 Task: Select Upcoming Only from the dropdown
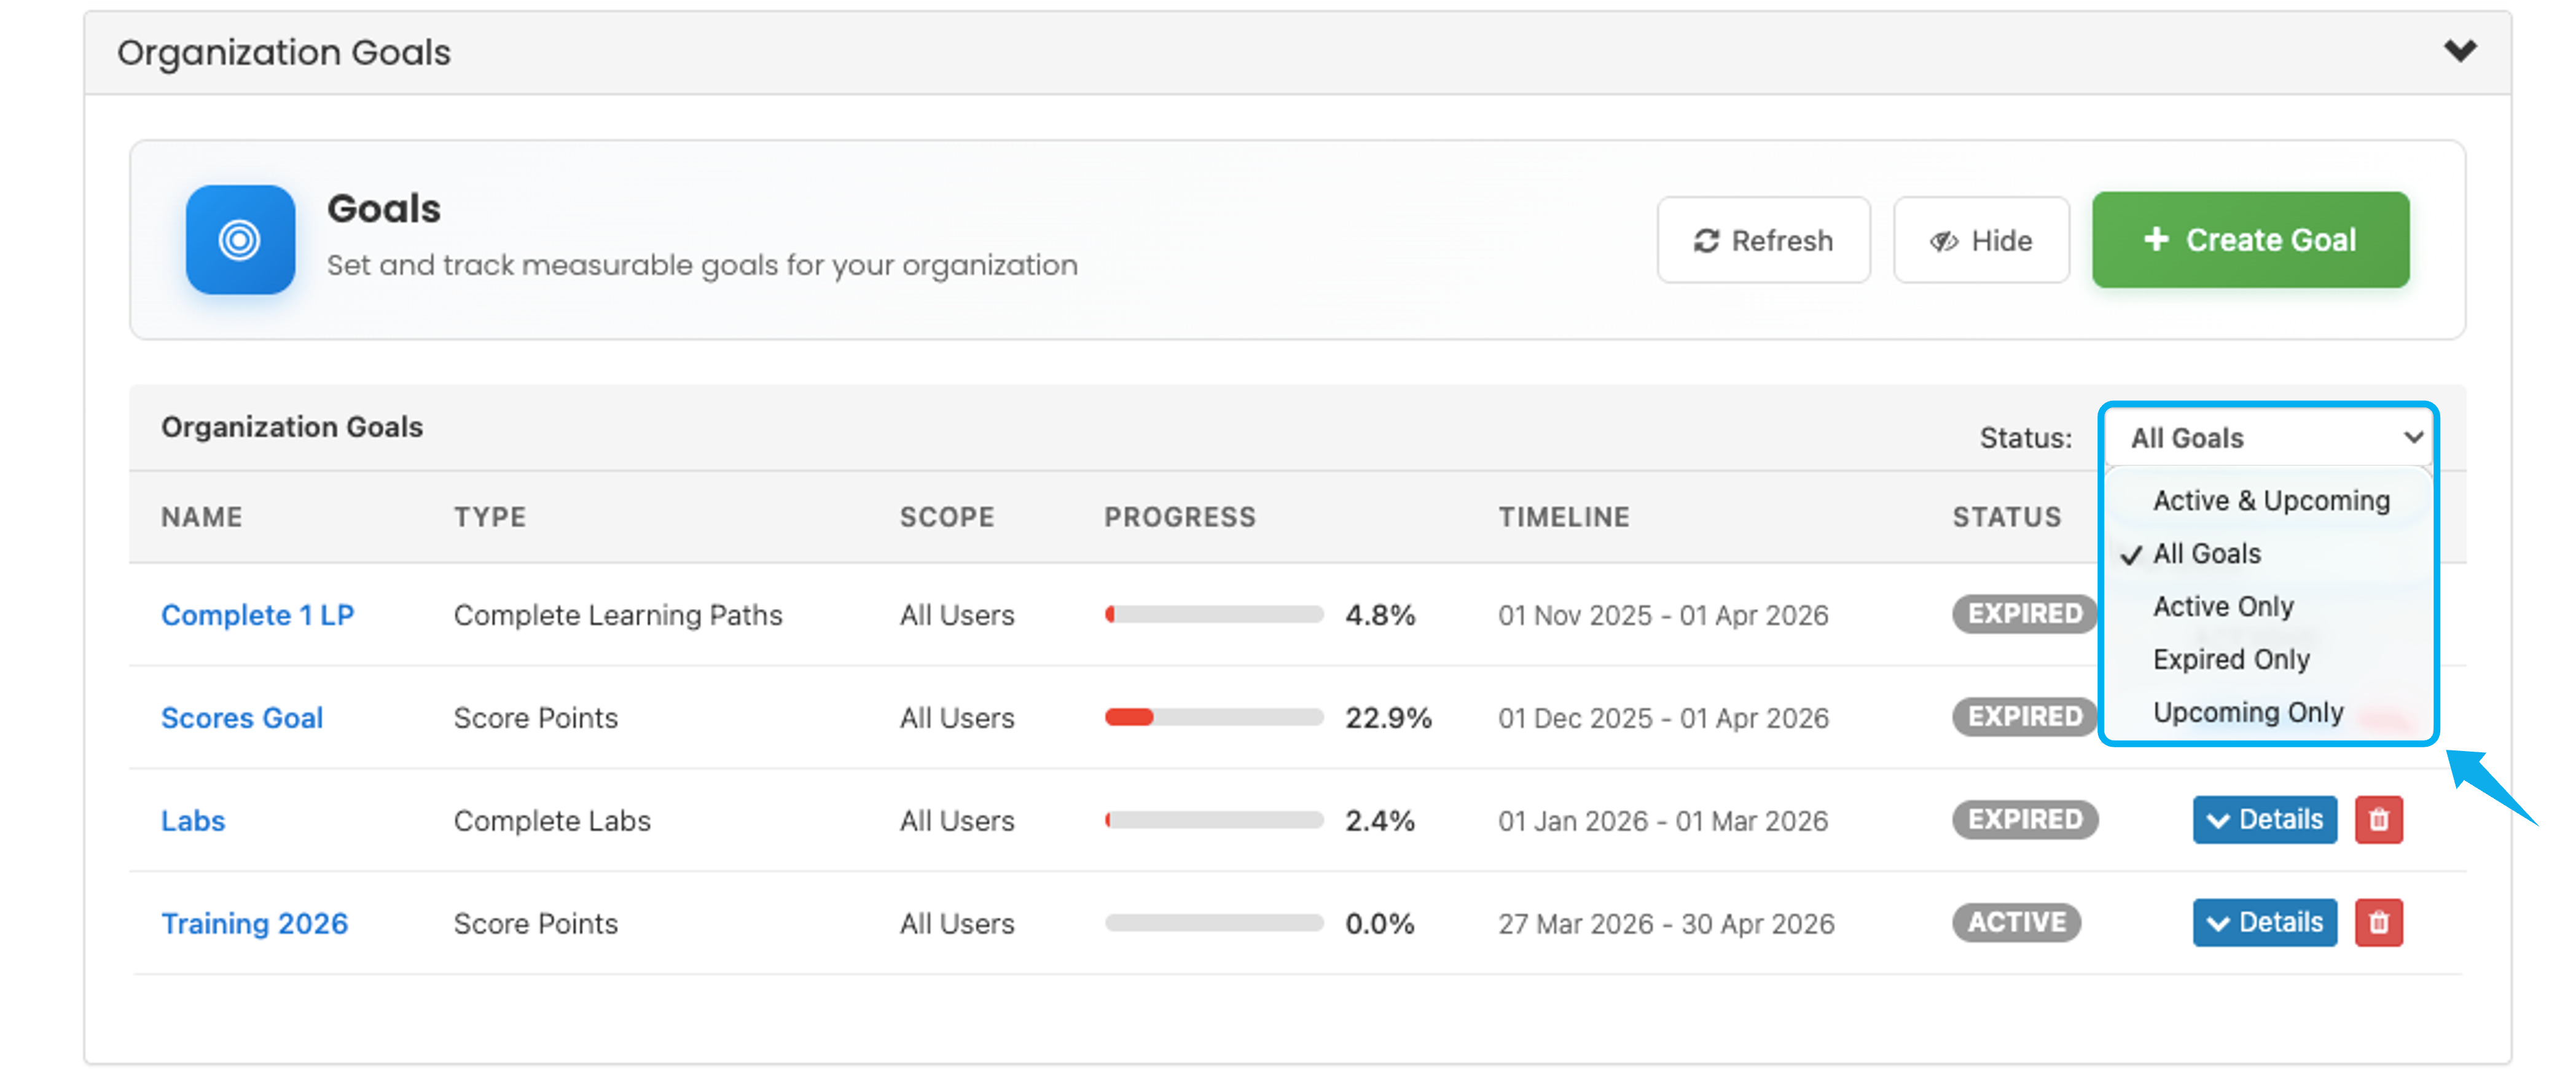tap(2247, 713)
